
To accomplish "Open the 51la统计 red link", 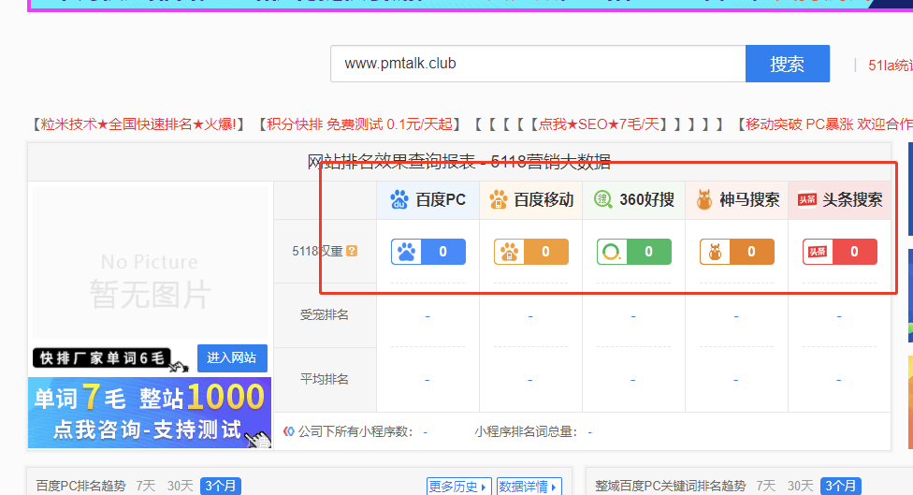I will 891,66.
